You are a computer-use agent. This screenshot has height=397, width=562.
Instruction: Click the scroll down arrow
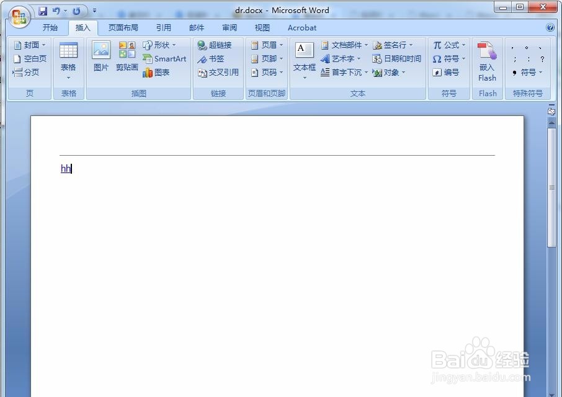(551, 394)
